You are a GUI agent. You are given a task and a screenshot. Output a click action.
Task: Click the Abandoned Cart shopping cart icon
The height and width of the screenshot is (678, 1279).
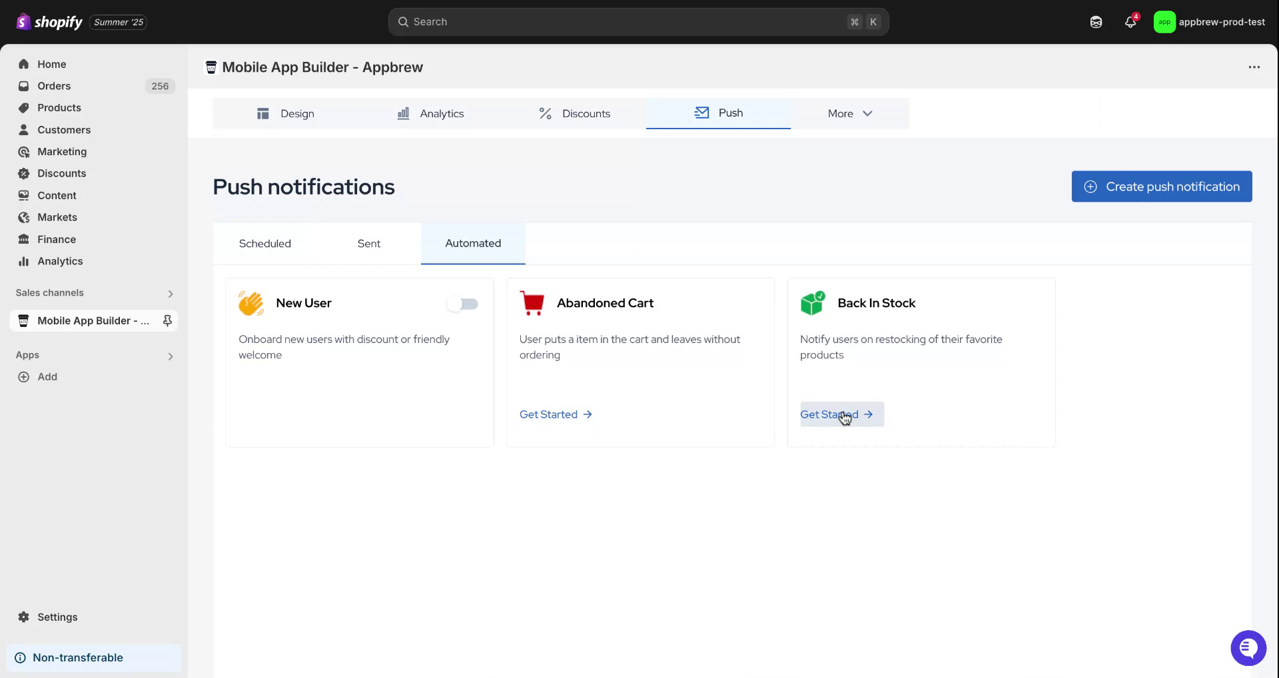tap(532, 303)
